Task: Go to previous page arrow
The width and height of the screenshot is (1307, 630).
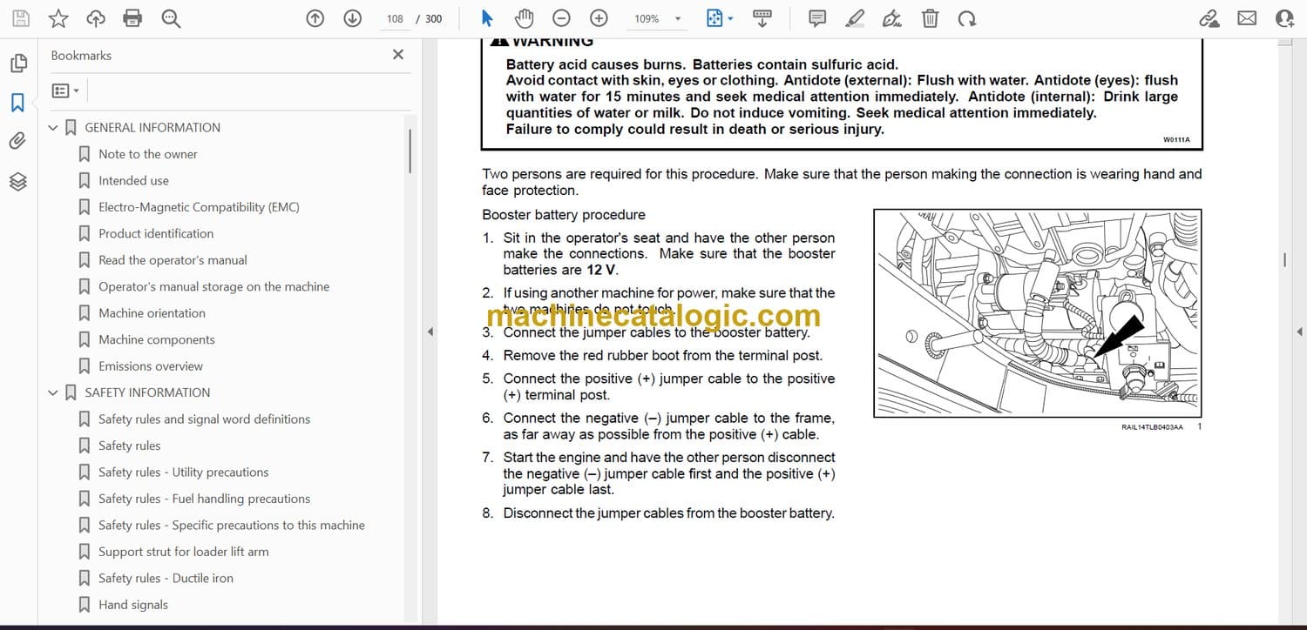Action: pos(315,18)
